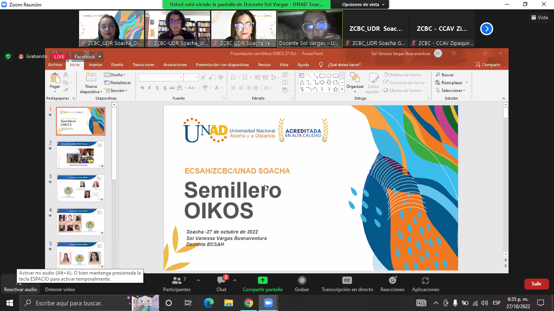Click the Cut scissors icon
The width and height of the screenshot is (554, 311).
pos(66,75)
